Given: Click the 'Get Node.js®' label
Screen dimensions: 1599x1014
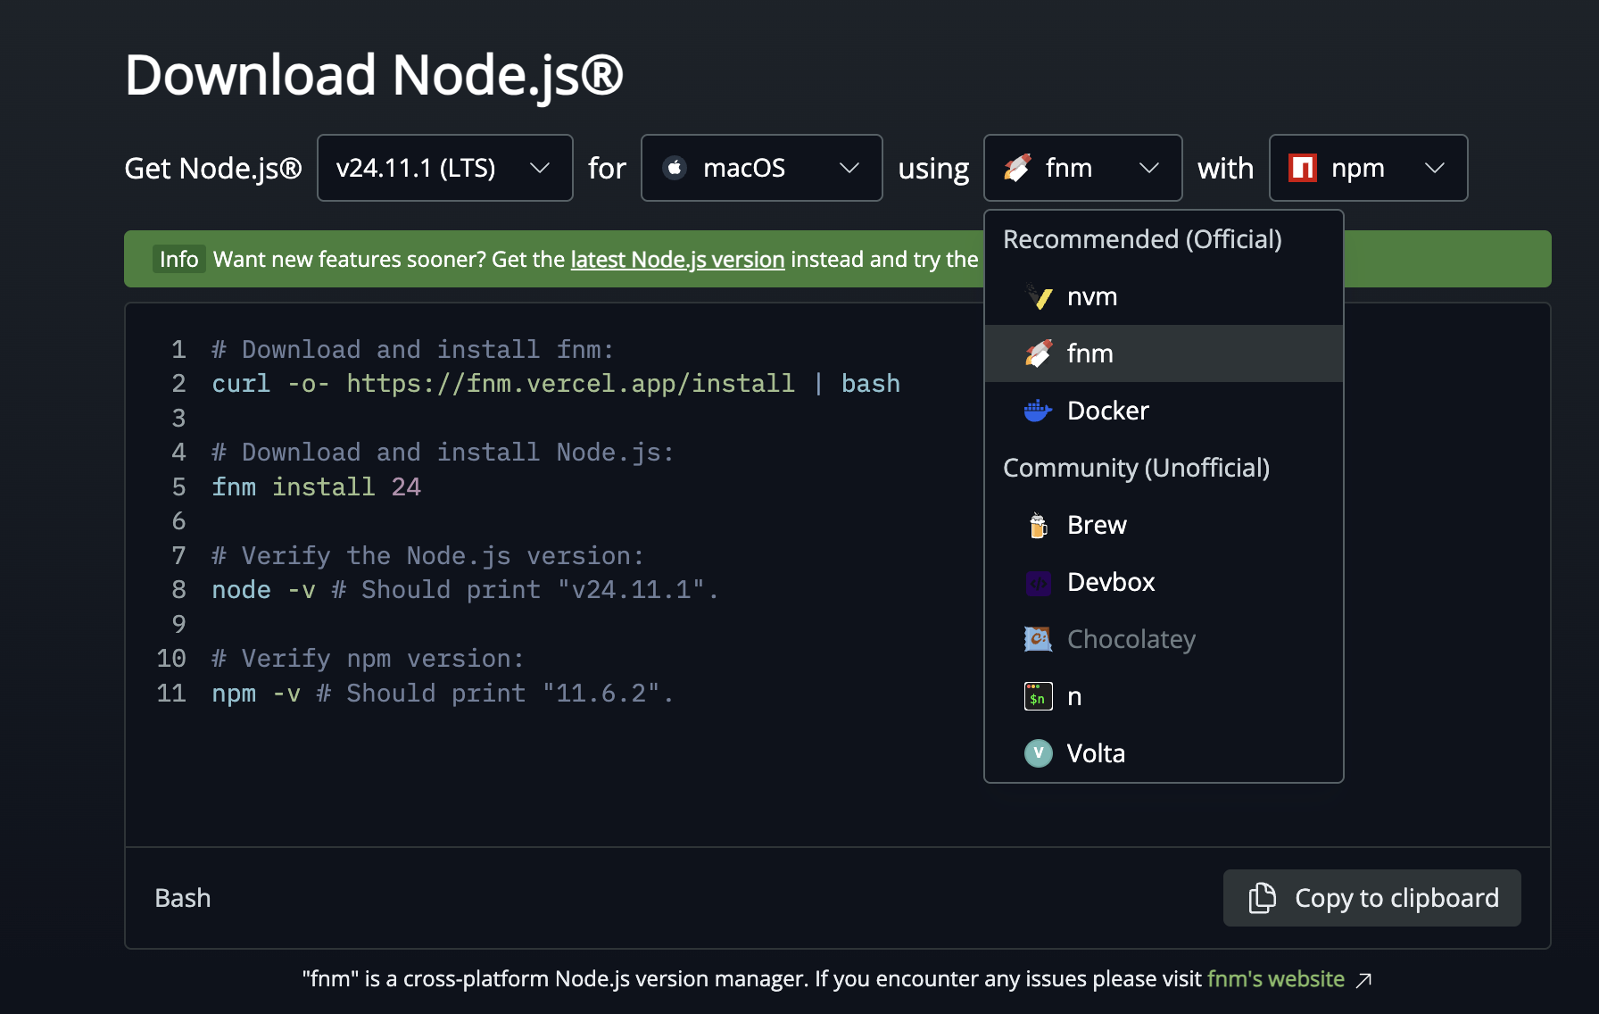Looking at the screenshot, I should 213,168.
